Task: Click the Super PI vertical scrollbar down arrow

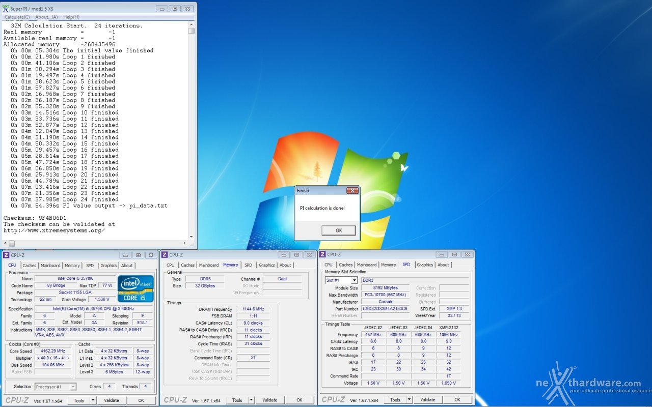Action: (x=192, y=237)
